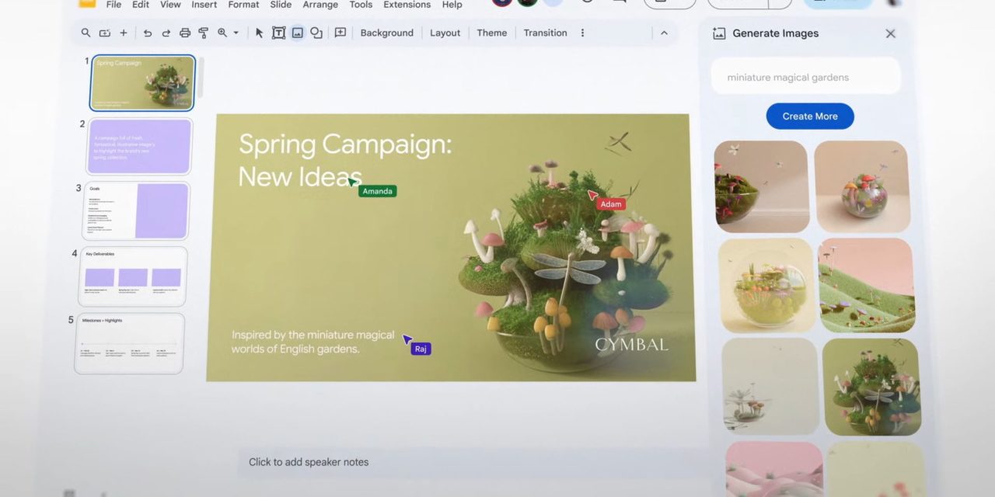Click the miniature magical gardens prompt field

[805, 77]
